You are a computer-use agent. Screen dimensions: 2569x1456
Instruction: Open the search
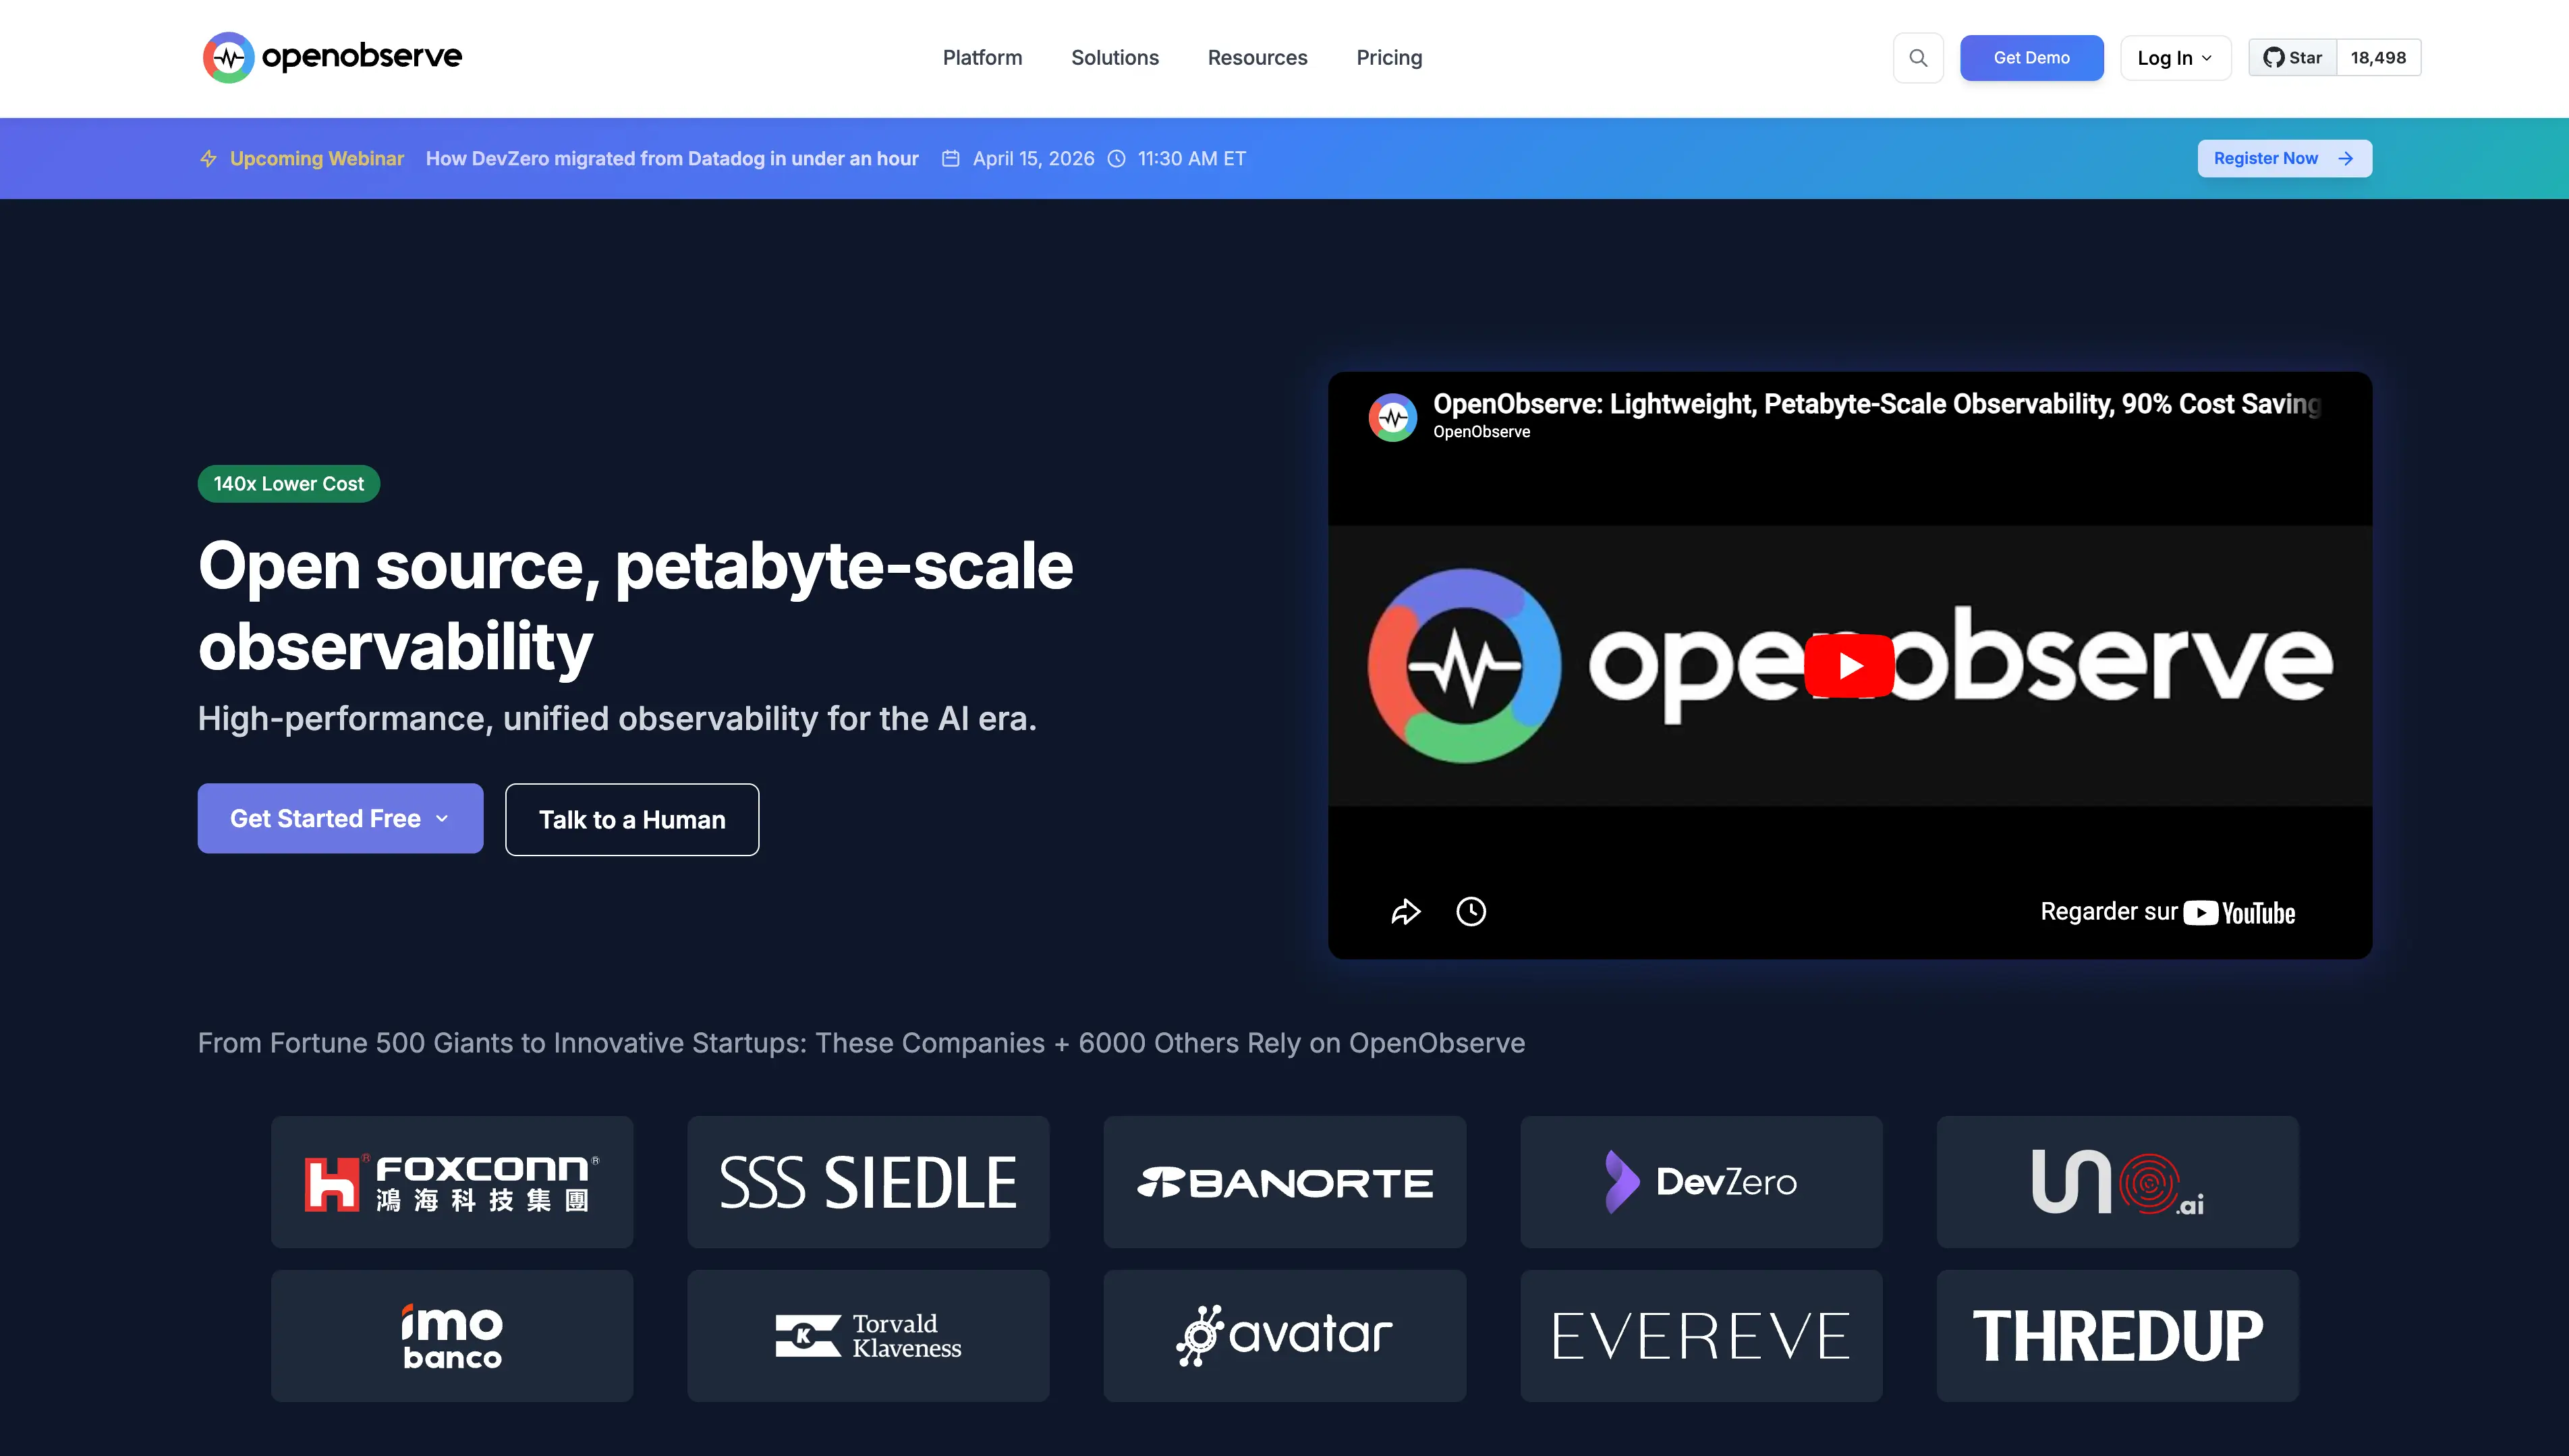tap(1917, 57)
